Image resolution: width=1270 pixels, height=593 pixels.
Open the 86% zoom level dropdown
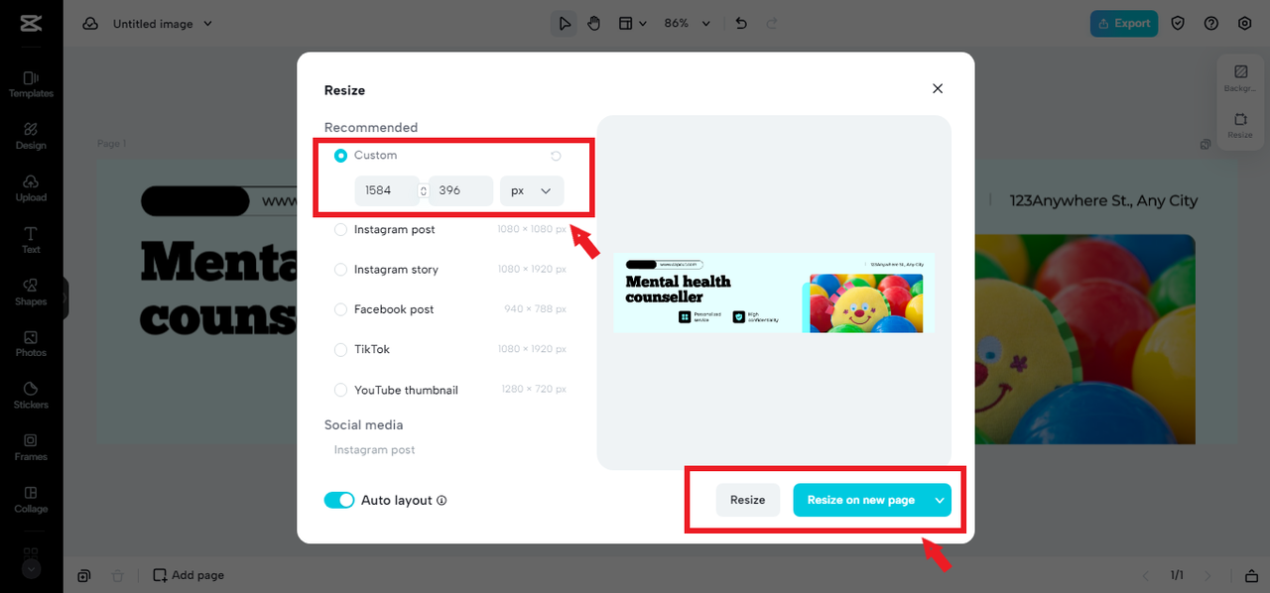tap(688, 23)
